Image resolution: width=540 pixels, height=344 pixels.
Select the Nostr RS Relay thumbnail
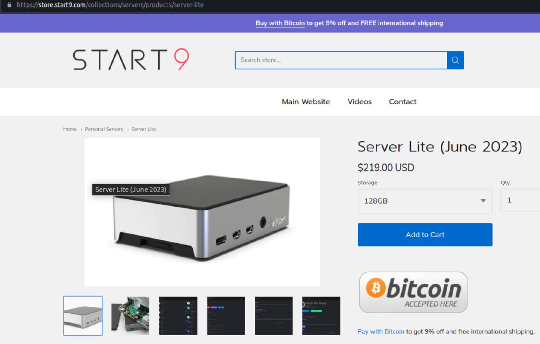(x=321, y=316)
